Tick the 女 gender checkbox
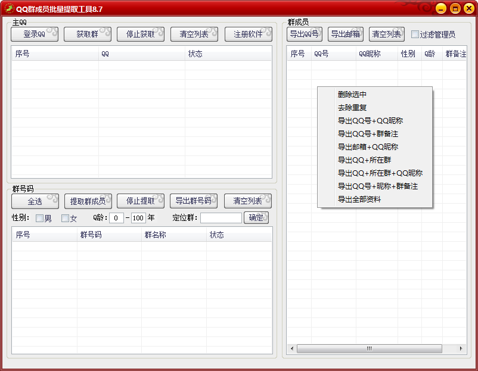 (x=65, y=218)
